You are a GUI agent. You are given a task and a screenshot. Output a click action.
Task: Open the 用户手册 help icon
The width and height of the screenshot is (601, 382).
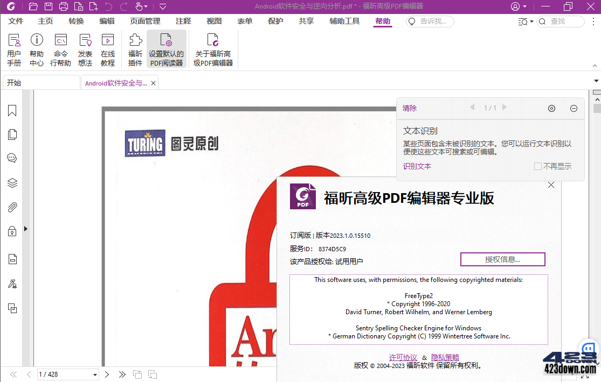(x=13, y=47)
